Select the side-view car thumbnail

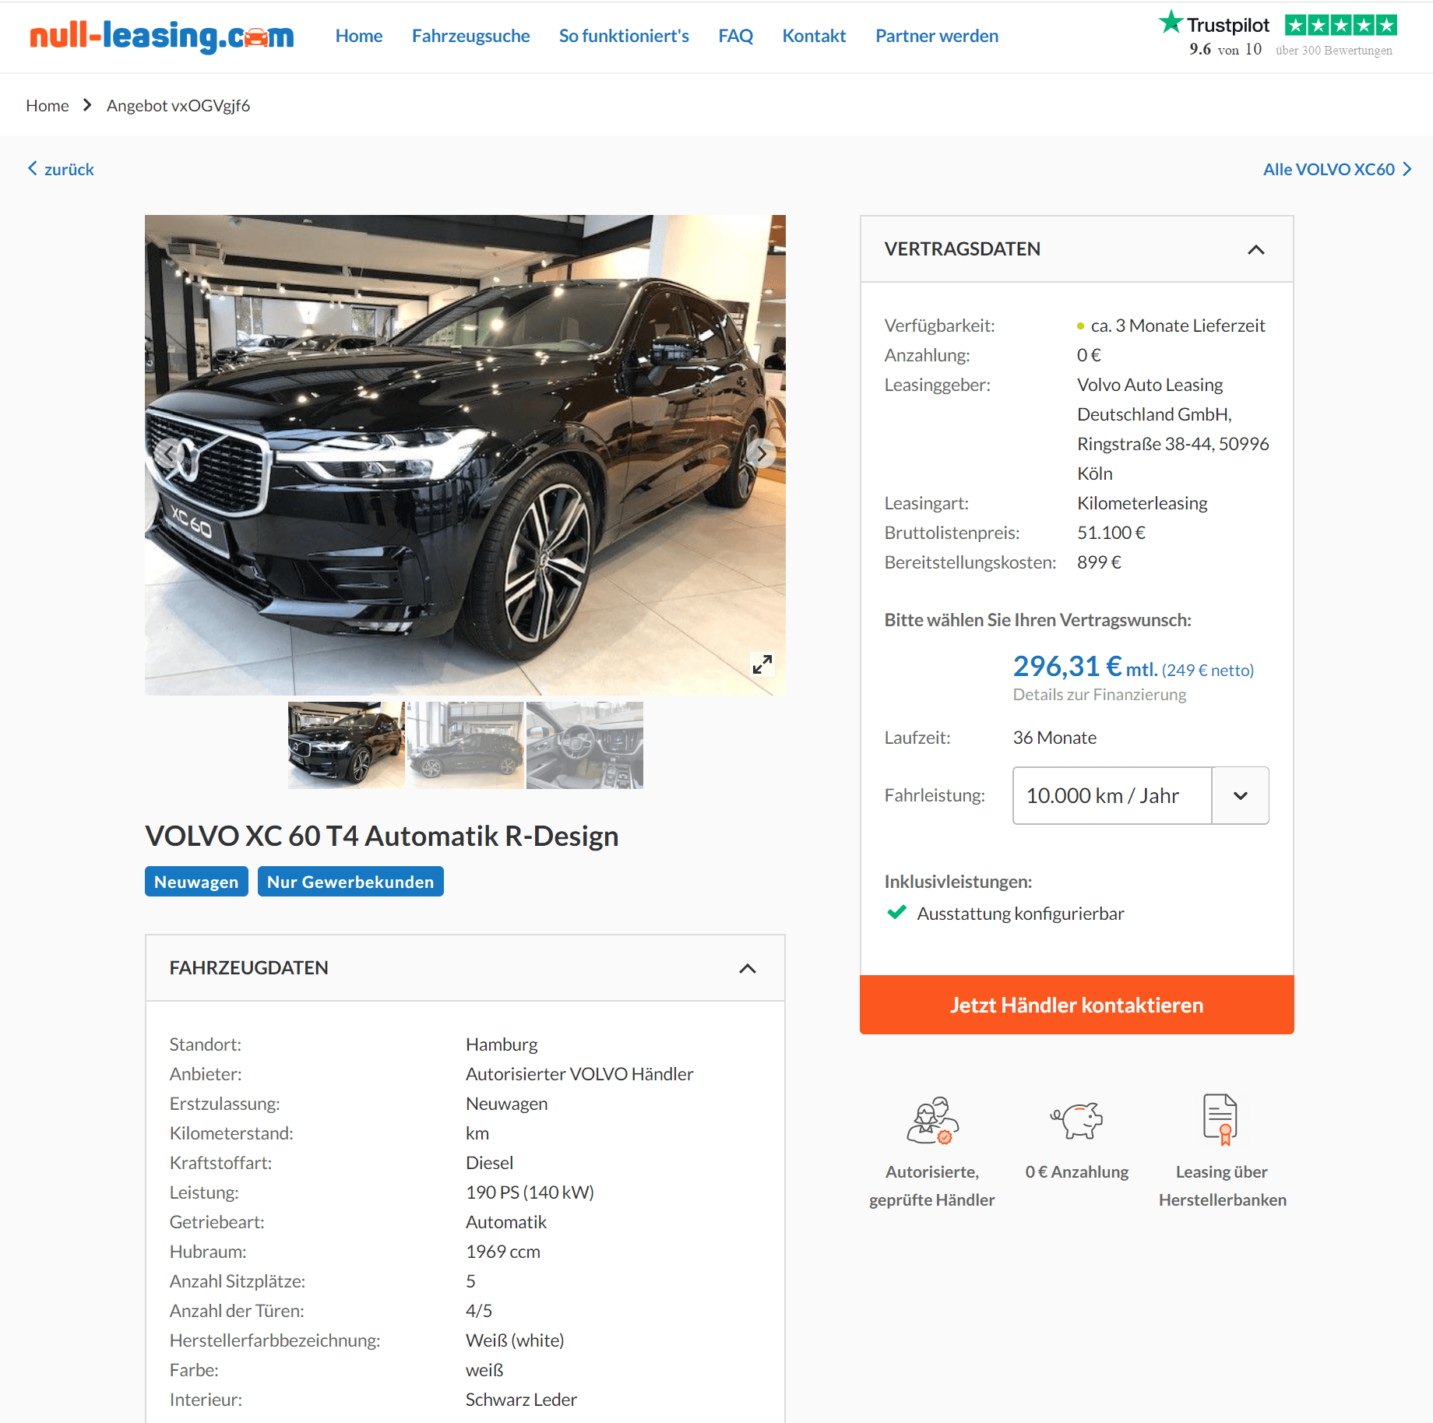click(x=466, y=745)
